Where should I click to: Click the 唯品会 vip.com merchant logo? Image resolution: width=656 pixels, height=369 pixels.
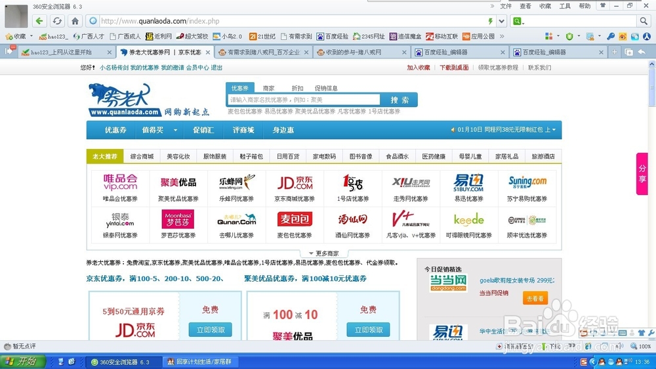120,182
